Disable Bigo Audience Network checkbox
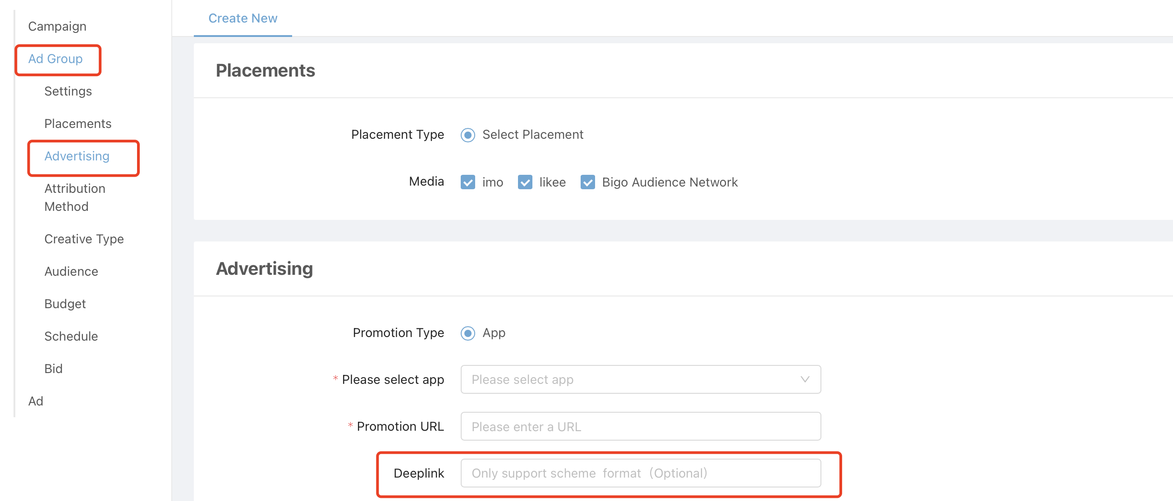 click(x=587, y=182)
